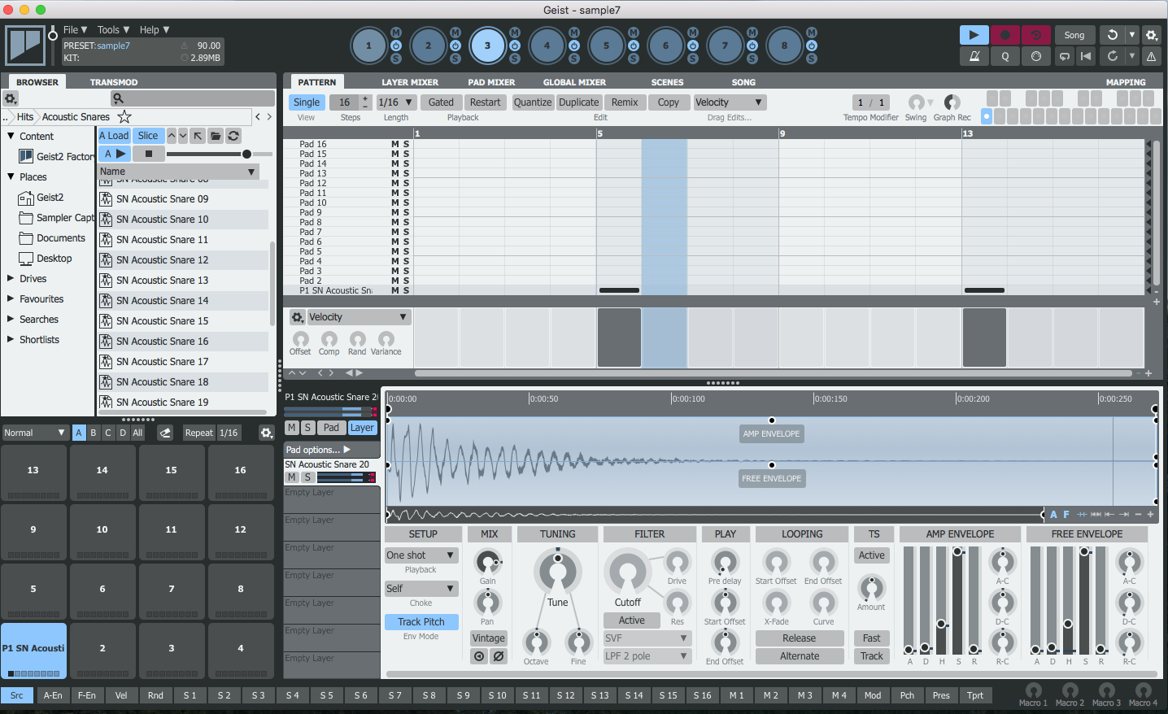Click the loop arrow transport icon

coord(1065,56)
